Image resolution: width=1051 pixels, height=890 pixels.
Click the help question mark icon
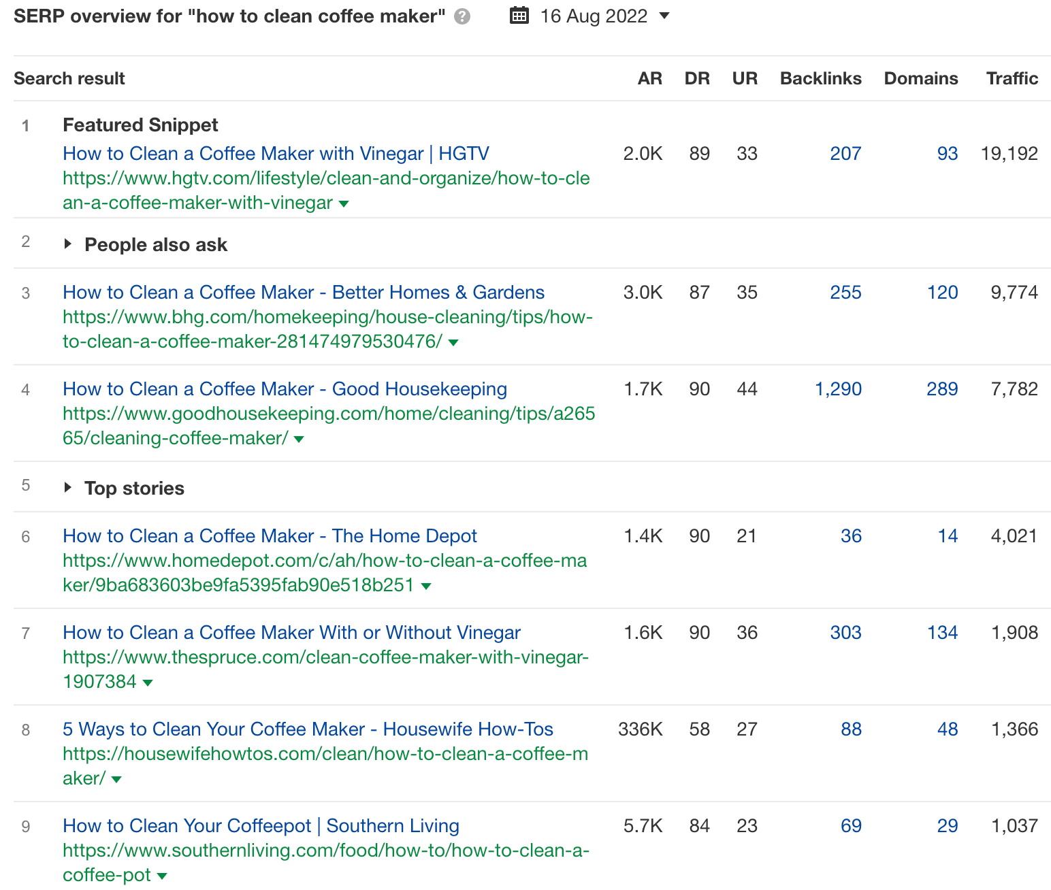463,16
